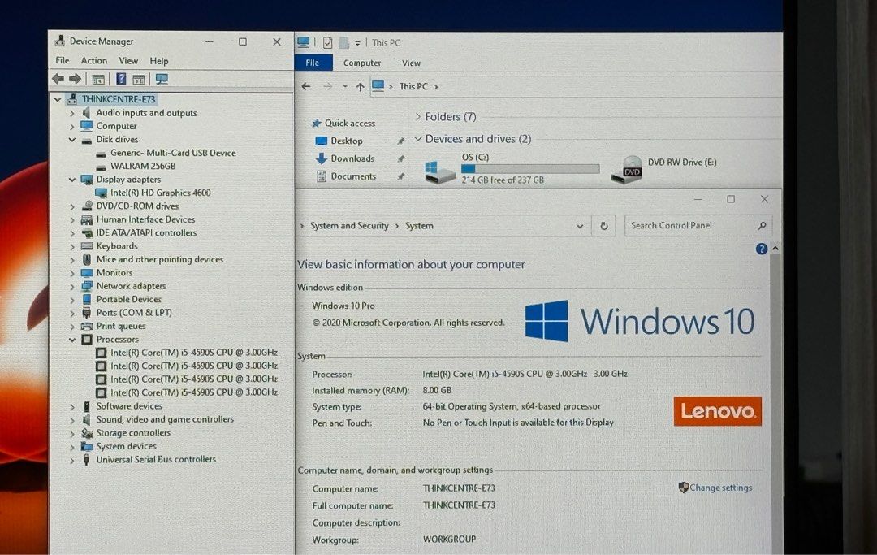
Task: Click the Keyboards category icon
Action: (x=87, y=246)
